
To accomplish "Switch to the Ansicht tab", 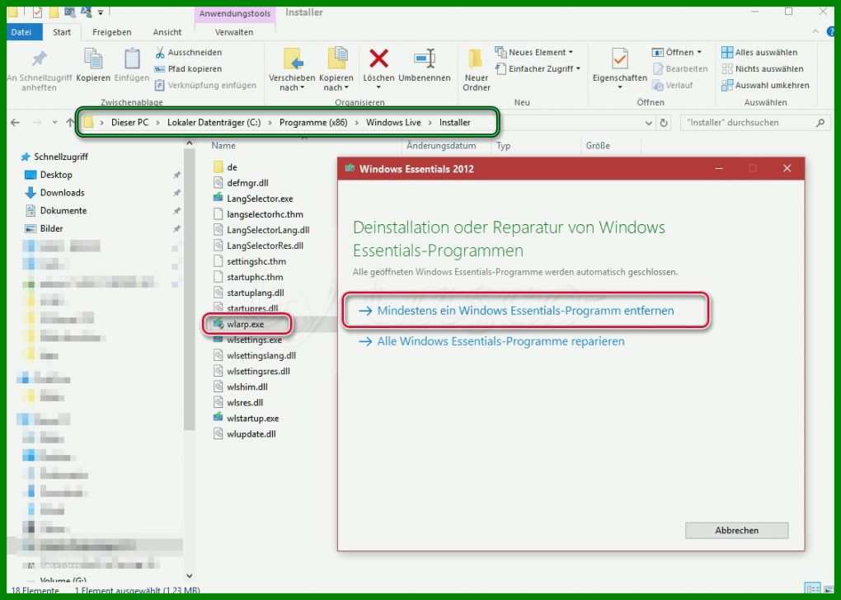I will pyautogui.click(x=167, y=32).
